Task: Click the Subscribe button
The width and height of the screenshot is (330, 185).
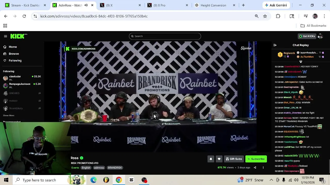Action: 256,159
